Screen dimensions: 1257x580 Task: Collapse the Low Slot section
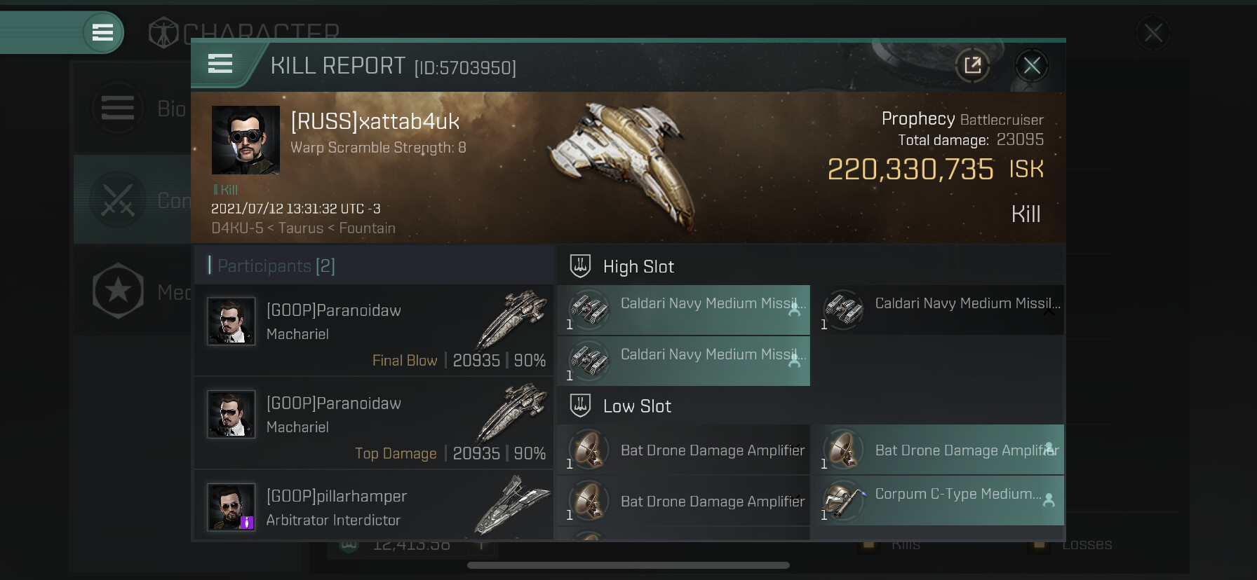coord(637,406)
